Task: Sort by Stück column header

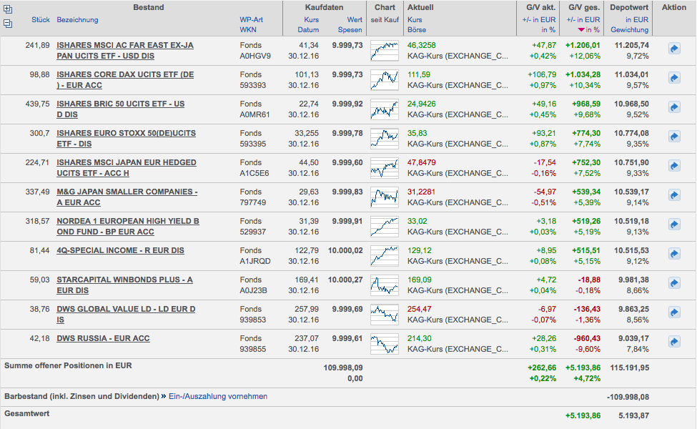Action: (x=40, y=20)
